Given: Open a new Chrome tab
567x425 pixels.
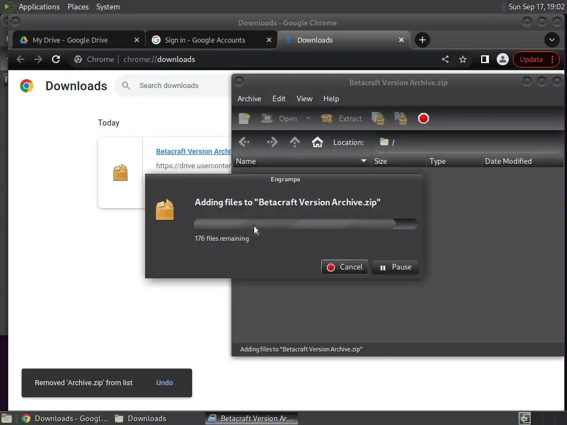Looking at the screenshot, I should tap(422, 40).
